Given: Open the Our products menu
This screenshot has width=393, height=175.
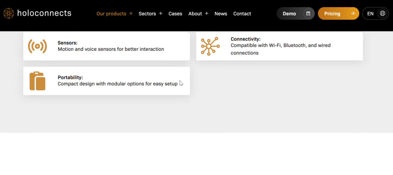Looking at the screenshot, I should (x=111, y=13).
